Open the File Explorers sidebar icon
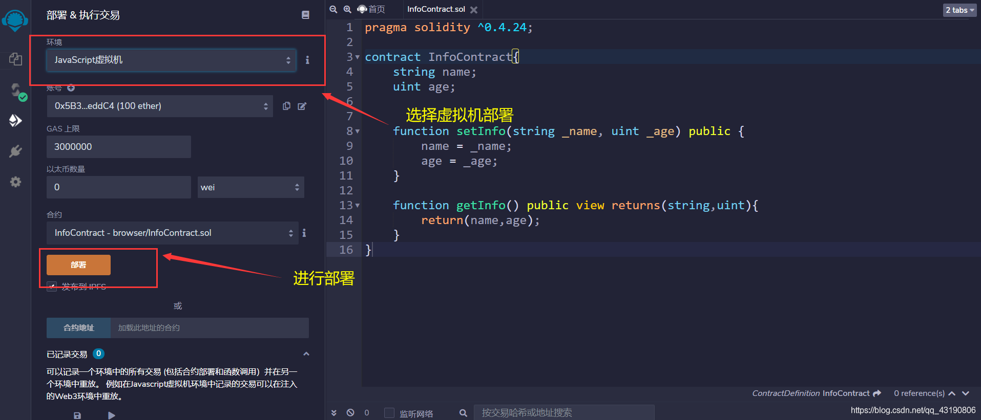The width and height of the screenshot is (981, 420). (x=15, y=59)
